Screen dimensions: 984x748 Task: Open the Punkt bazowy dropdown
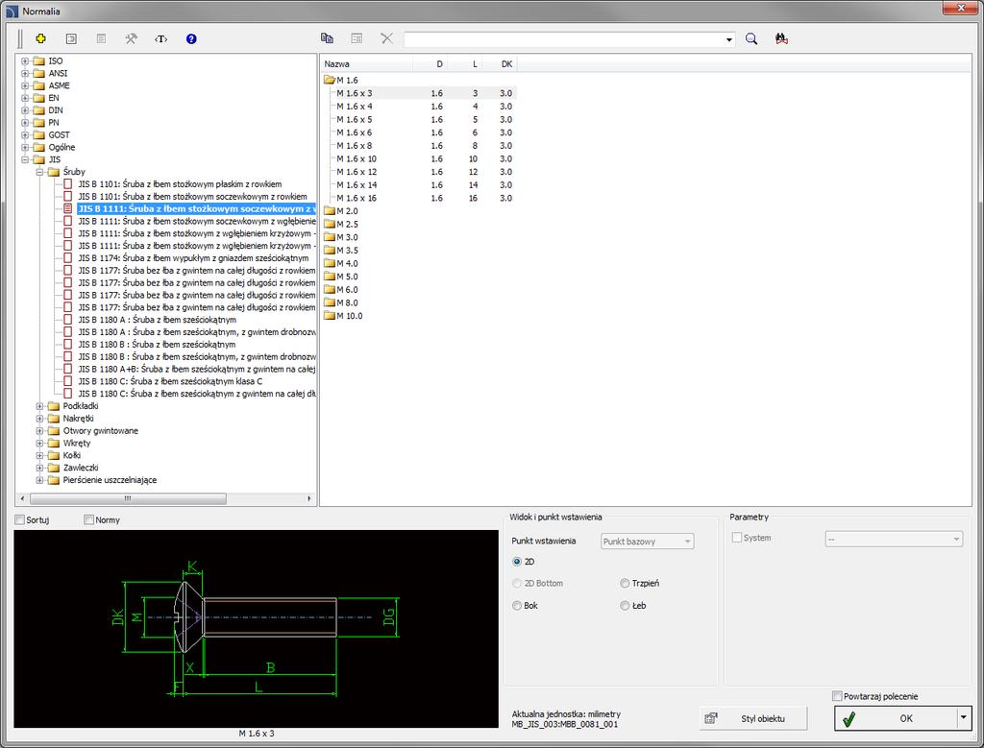[x=647, y=542]
